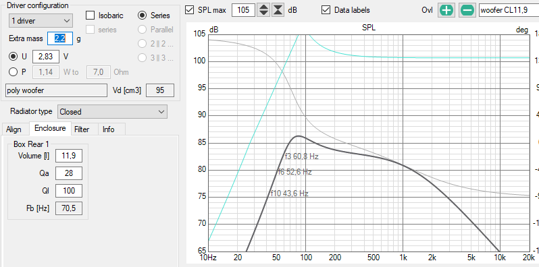Click the SPL max up-down stepper arrows

pos(263,10)
